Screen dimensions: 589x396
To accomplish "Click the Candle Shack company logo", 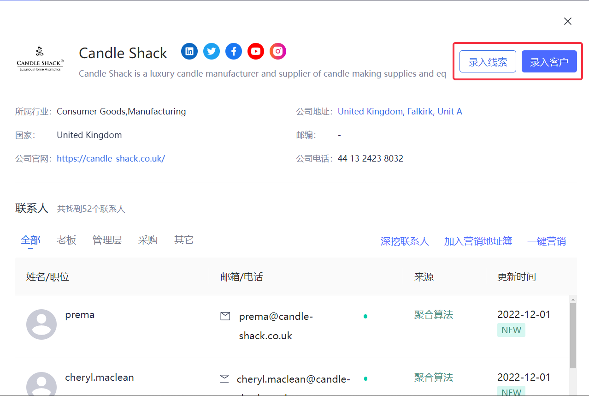I will pos(41,59).
